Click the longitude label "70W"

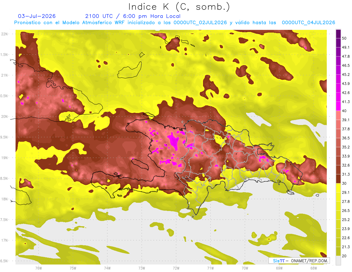[245, 268]
